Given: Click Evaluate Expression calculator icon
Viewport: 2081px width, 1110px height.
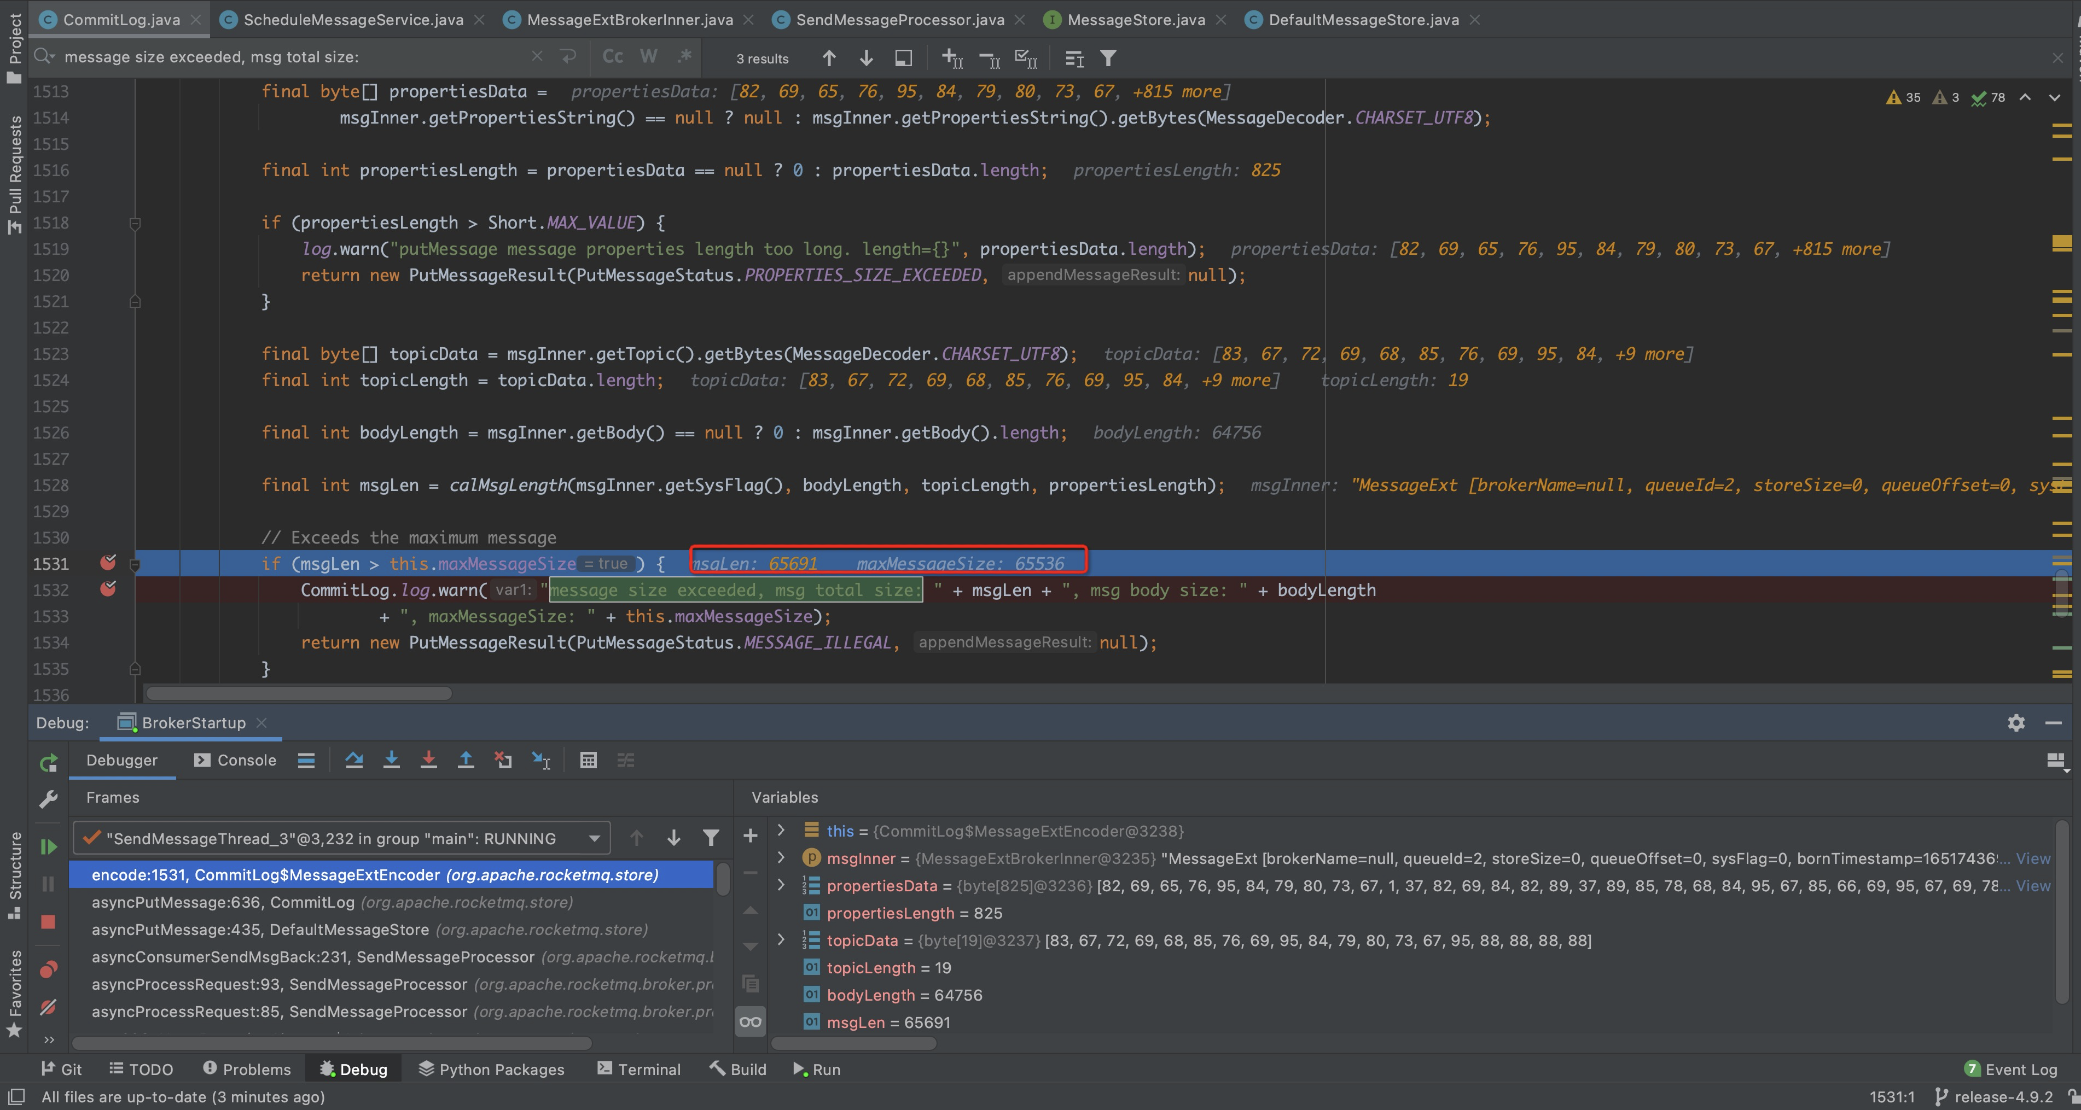Looking at the screenshot, I should (x=588, y=761).
